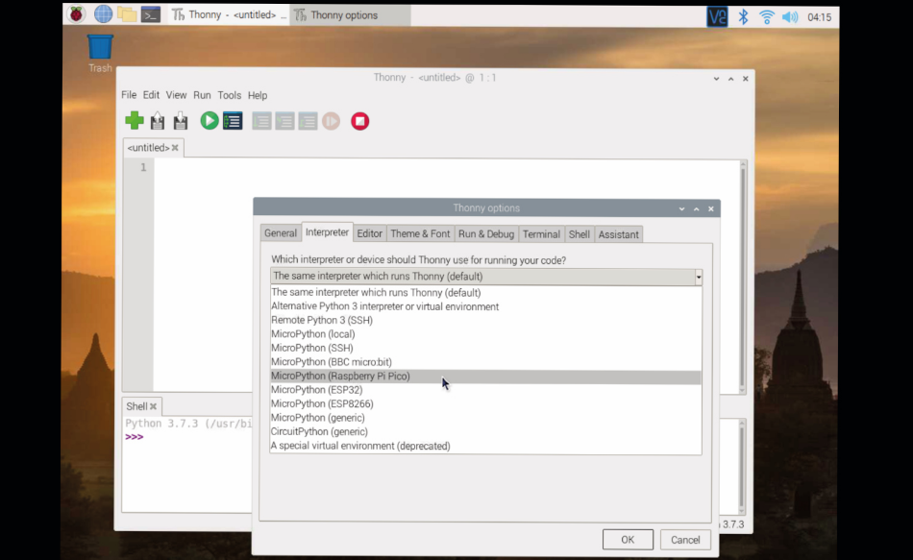
Task: Click the Step out toolbar icon
Action: [x=308, y=121]
